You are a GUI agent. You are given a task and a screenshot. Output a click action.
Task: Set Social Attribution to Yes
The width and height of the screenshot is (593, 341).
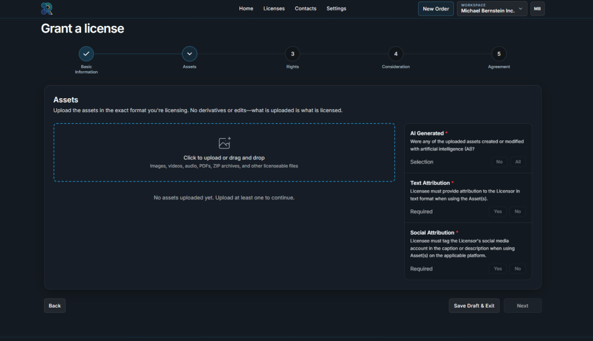pyautogui.click(x=497, y=269)
